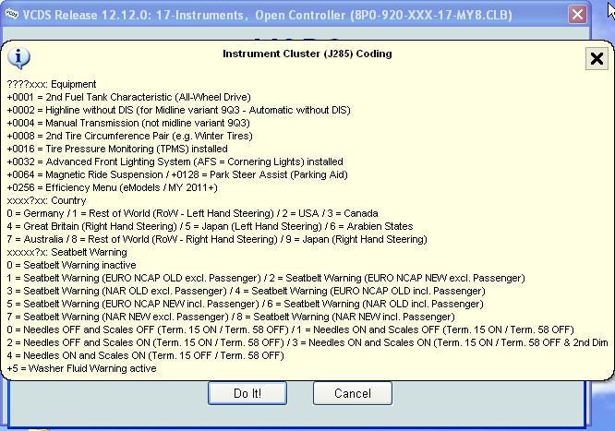This screenshot has width=615, height=431.
Task: Click the 'xxxx?xx: Country' heading
Action: (46, 201)
